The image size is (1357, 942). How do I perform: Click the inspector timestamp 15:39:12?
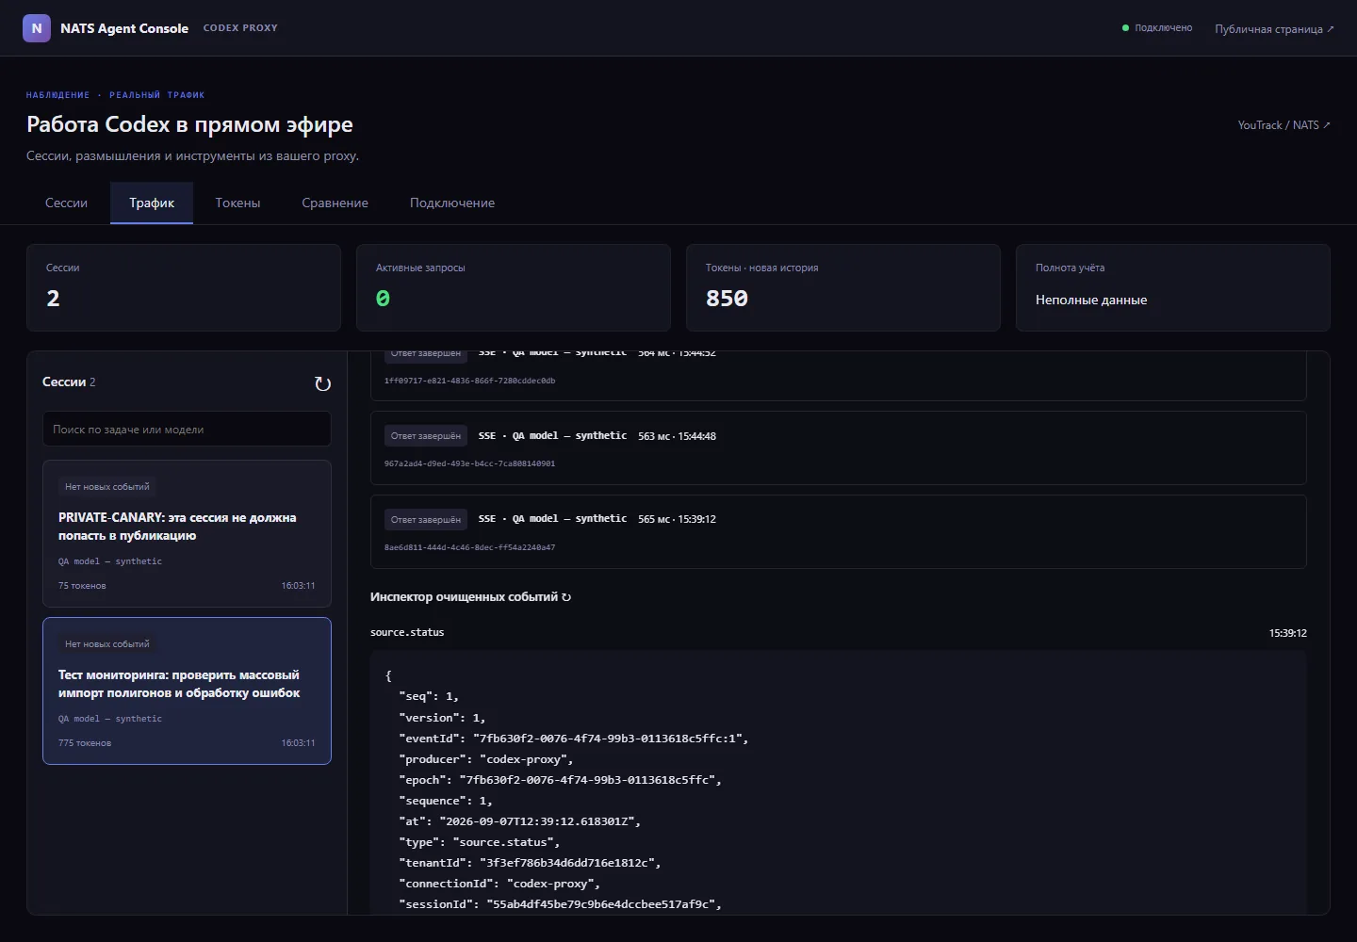tap(1287, 633)
